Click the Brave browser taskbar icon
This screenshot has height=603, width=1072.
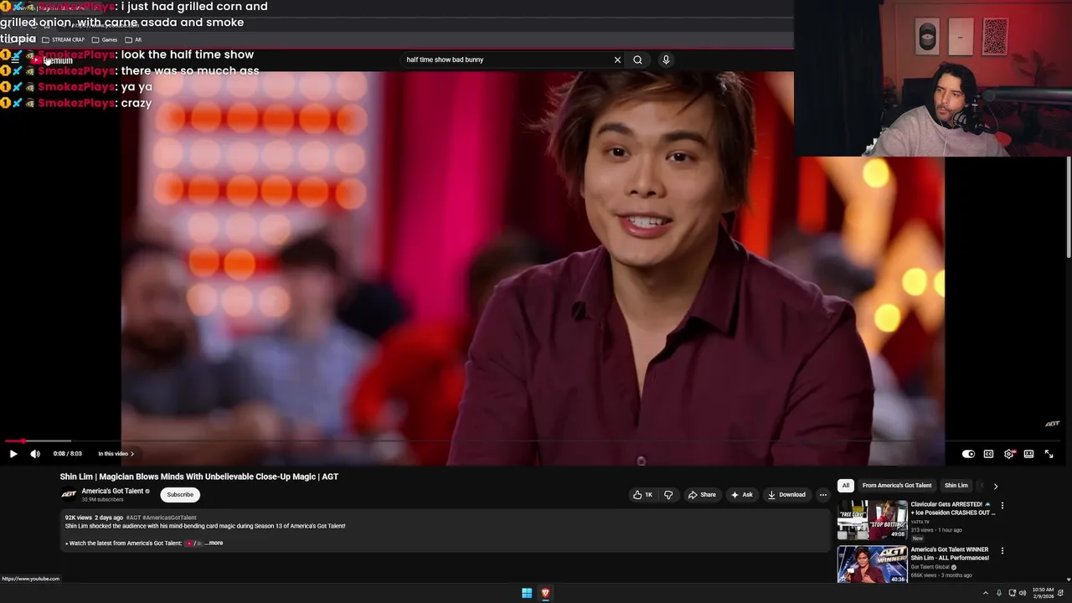click(545, 593)
